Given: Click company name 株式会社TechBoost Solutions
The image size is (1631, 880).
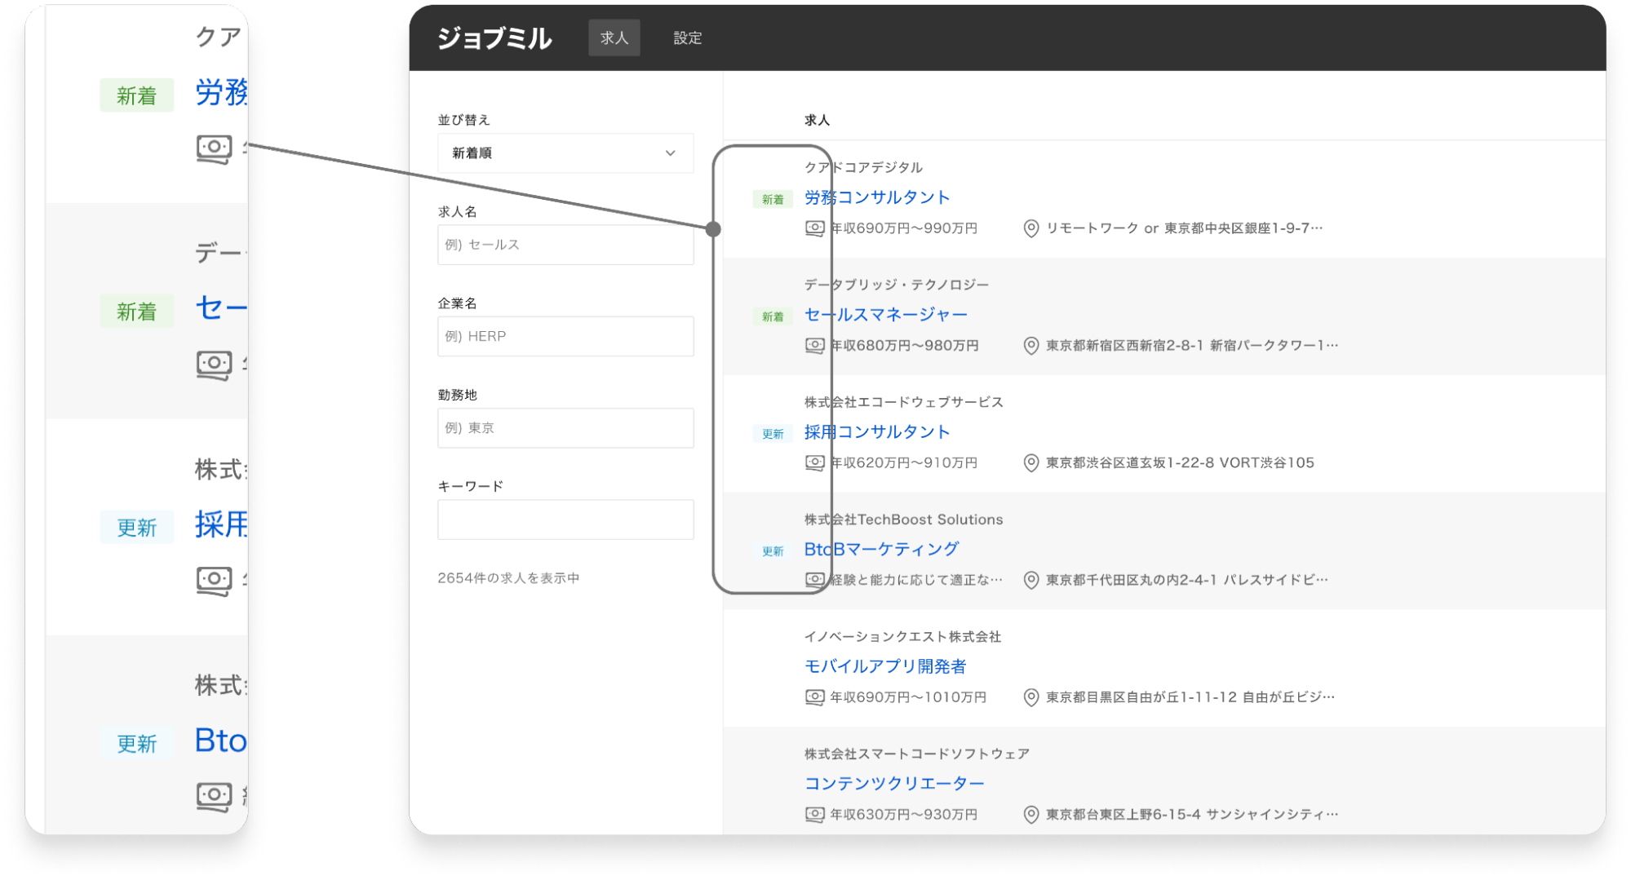Looking at the screenshot, I should [903, 520].
